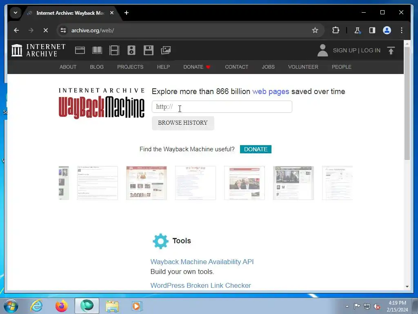Viewport: 418px width, 314px height.
Task: Close the Wayback Machine tab
Action: (x=112, y=13)
